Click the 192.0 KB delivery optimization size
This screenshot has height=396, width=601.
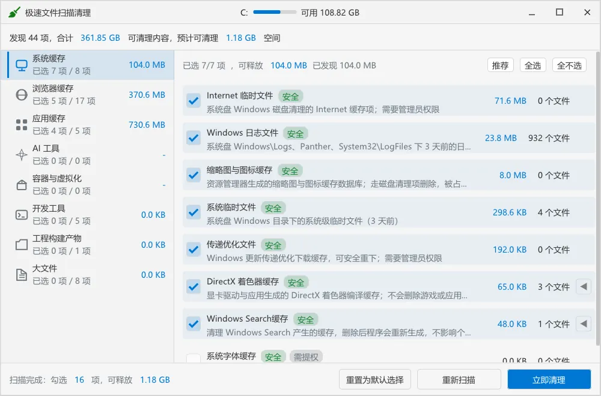pyautogui.click(x=510, y=250)
